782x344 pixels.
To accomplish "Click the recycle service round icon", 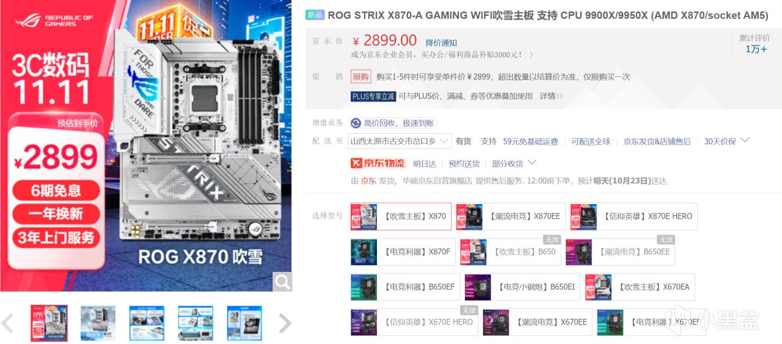I will pos(356,123).
